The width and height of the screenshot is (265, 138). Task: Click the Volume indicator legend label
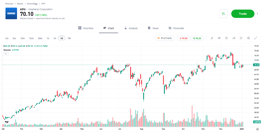click(x=7, y=50)
